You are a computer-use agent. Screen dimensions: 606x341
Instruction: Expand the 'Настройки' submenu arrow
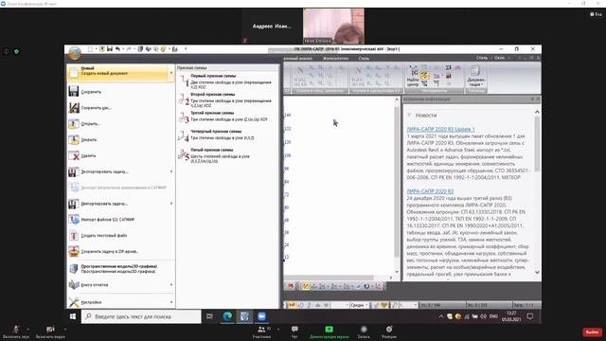[x=171, y=302]
